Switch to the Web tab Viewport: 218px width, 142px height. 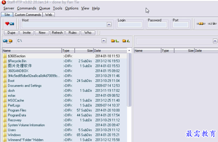[x=49, y=15]
